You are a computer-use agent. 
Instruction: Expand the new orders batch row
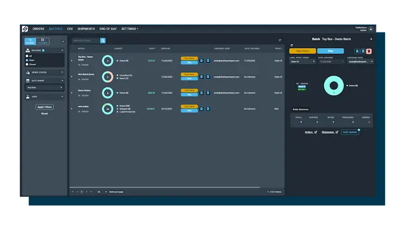click(72, 109)
